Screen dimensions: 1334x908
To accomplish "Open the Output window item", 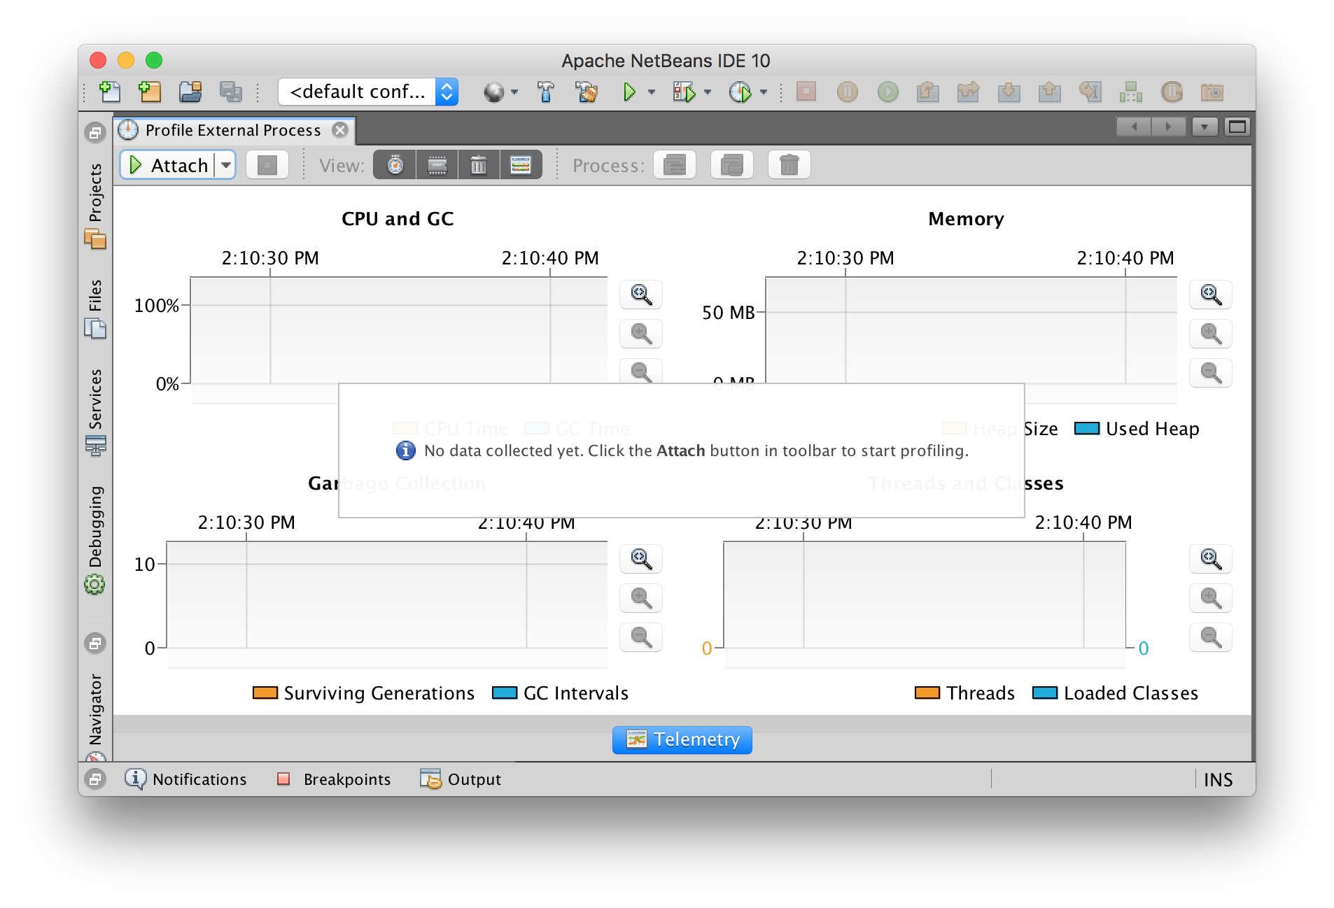I will (x=461, y=779).
